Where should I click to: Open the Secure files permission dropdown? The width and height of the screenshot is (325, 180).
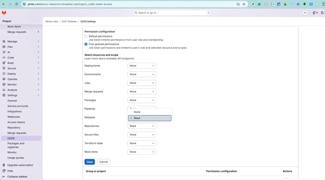click(142, 134)
